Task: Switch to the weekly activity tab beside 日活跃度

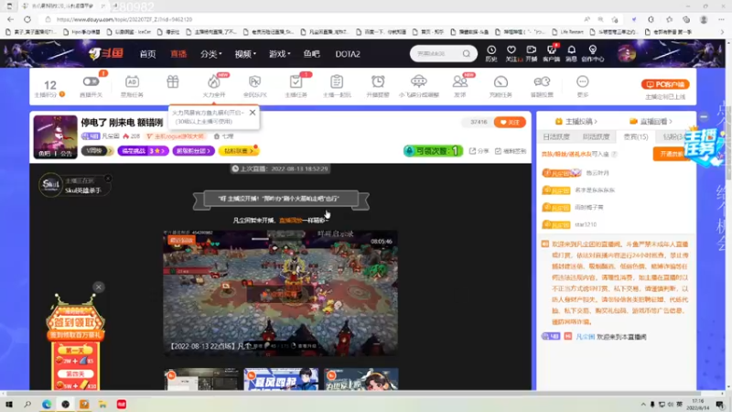Action: (597, 136)
